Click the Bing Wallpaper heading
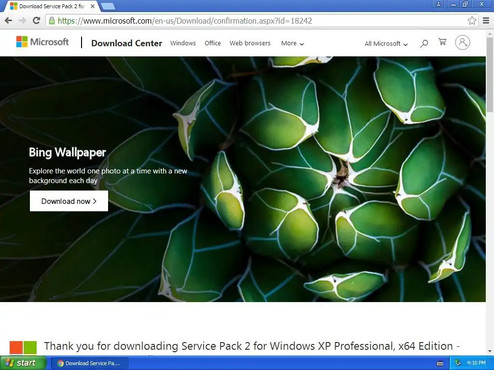Image resolution: width=494 pixels, height=370 pixels. point(68,152)
